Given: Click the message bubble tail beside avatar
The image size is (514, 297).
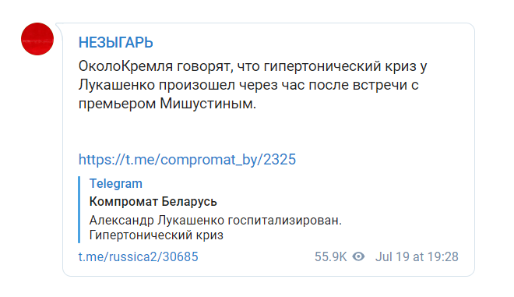Looking at the screenshot, I should pyautogui.click(x=60, y=27).
